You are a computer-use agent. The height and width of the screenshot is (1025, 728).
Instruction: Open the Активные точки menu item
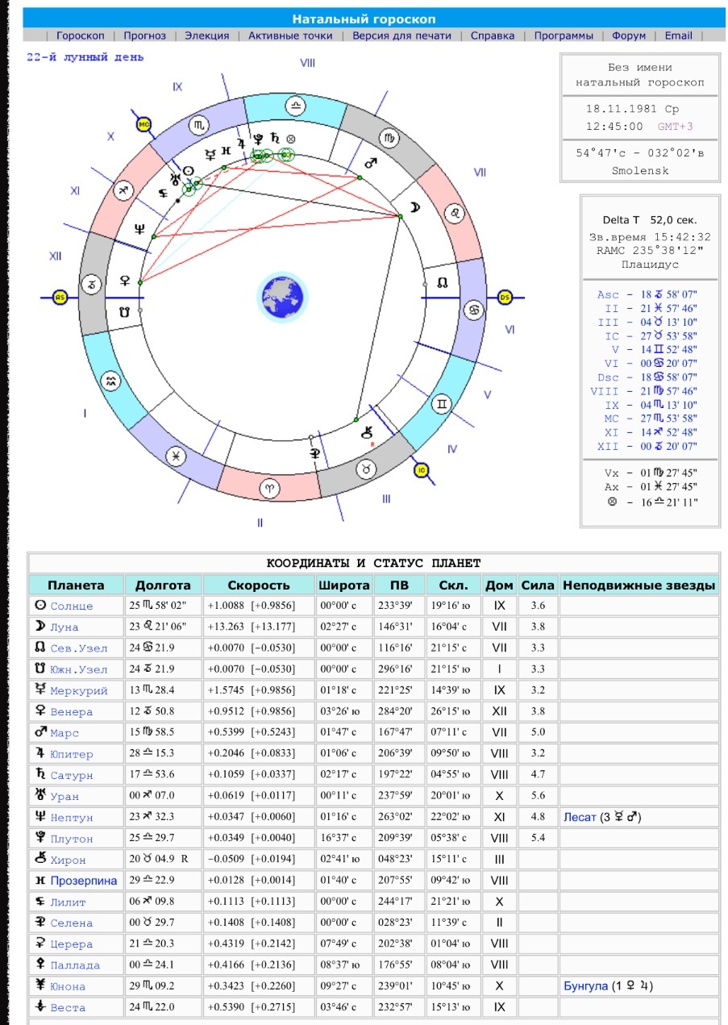[291, 35]
